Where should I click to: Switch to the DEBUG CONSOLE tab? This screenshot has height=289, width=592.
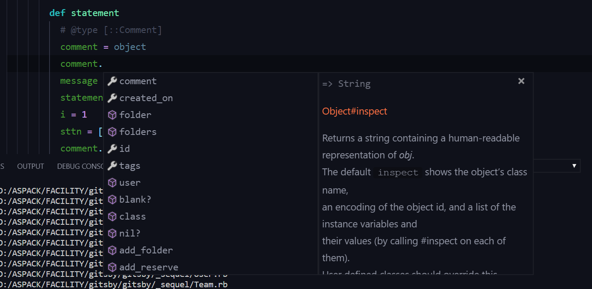[80, 166]
